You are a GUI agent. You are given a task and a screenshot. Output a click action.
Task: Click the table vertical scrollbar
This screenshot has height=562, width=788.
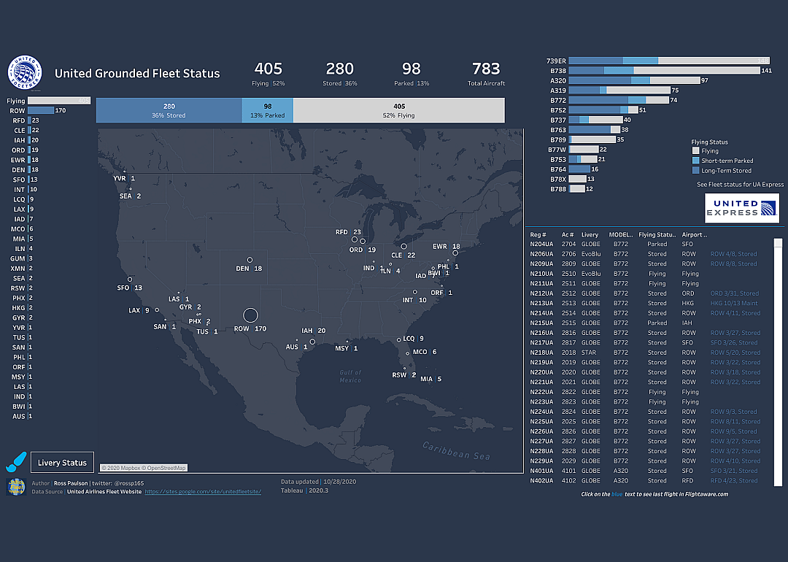pos(778,363)
